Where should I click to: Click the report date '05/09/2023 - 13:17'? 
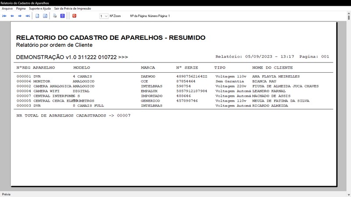click(x=269, y=56)
